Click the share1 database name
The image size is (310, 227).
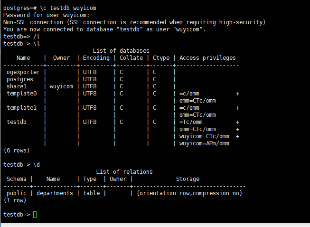point(17,86)
